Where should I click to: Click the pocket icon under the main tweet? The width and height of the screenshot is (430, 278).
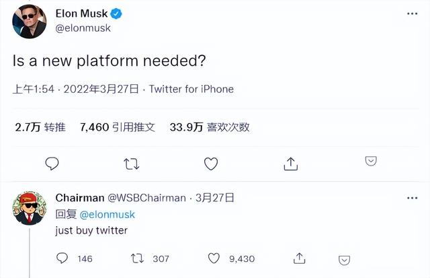click(x=370, y=161)
